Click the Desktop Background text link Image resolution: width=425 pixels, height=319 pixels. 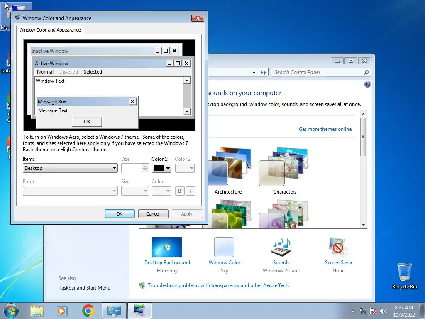(167, 263)
